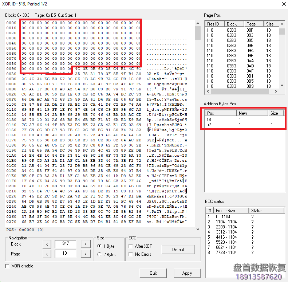Go to previous page with Page arrow
Image resolution: width=288 pixels, height=282 pixels.
pos(47,254)
